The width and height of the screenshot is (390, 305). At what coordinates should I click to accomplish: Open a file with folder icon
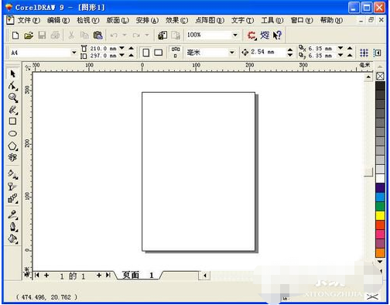(x=29, y=36)
